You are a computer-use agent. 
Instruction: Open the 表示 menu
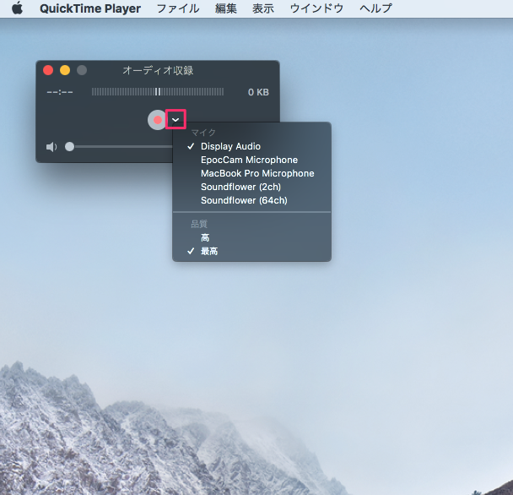click(263, 8)
